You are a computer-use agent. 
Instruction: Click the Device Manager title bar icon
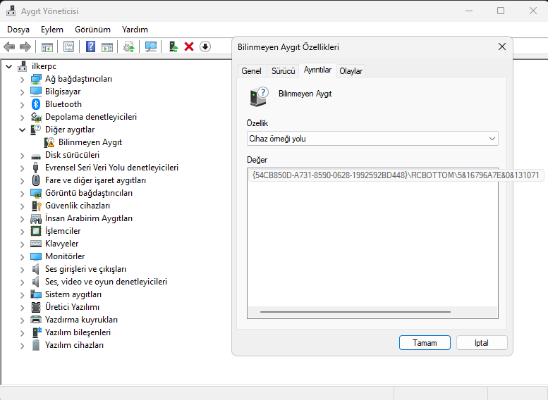pyautogui.click(x=11, y=11)
